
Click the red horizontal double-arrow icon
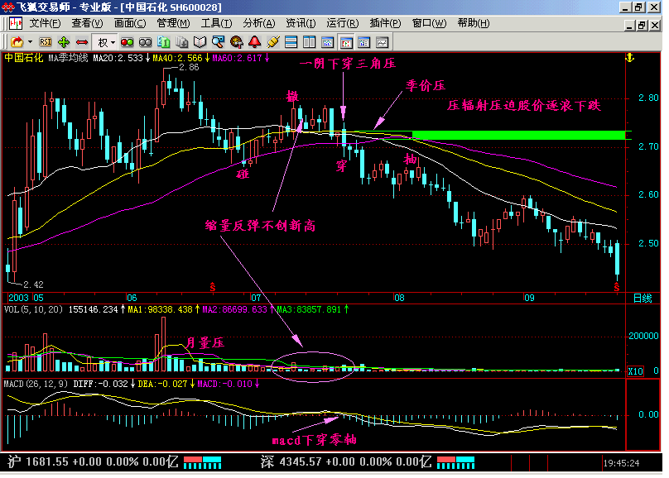pos(81,42)
